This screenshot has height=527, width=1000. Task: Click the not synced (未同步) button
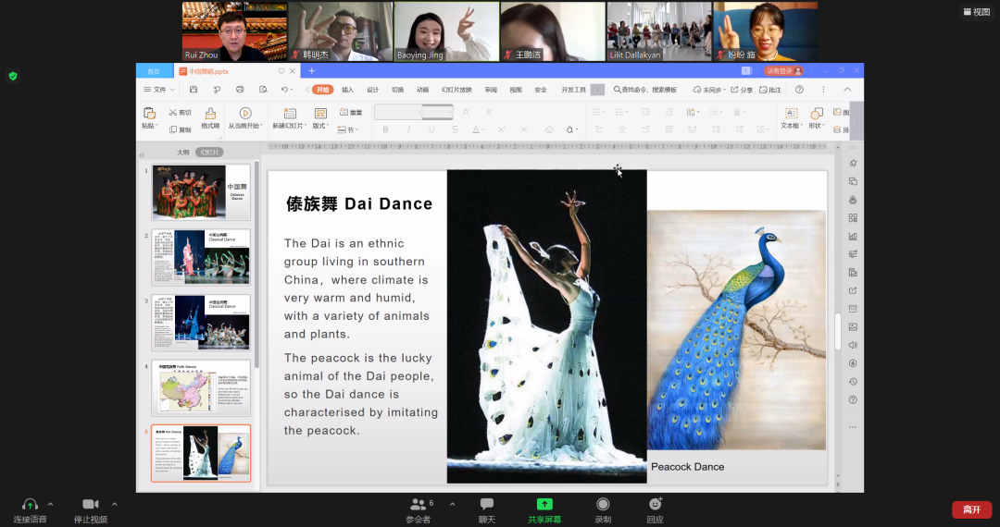(707, 90)
